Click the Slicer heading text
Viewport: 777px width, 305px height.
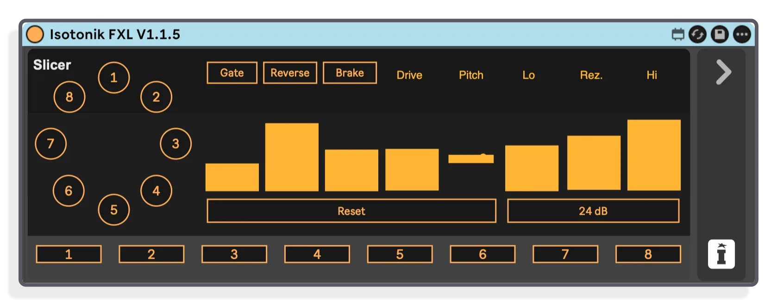(x=52, y=65)
